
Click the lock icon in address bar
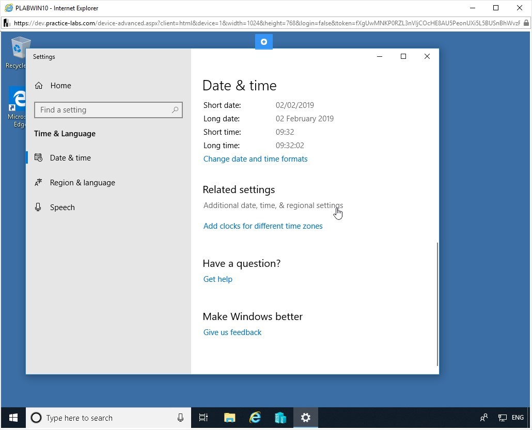click(526, 23)
